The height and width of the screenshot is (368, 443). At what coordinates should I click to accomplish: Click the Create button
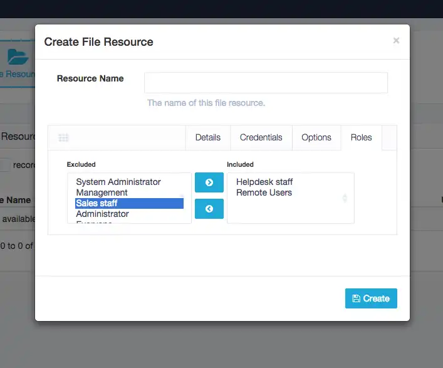click(x=371, y=298)
